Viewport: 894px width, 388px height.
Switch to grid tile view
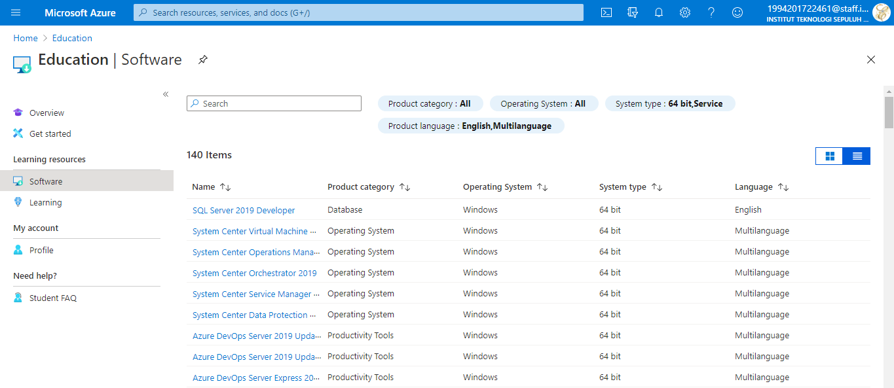[830, 156]
